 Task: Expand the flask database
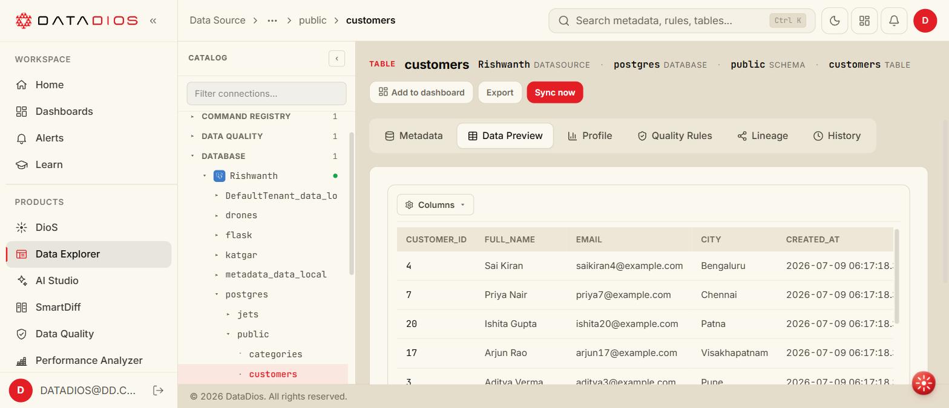click(x=217, y=235)
